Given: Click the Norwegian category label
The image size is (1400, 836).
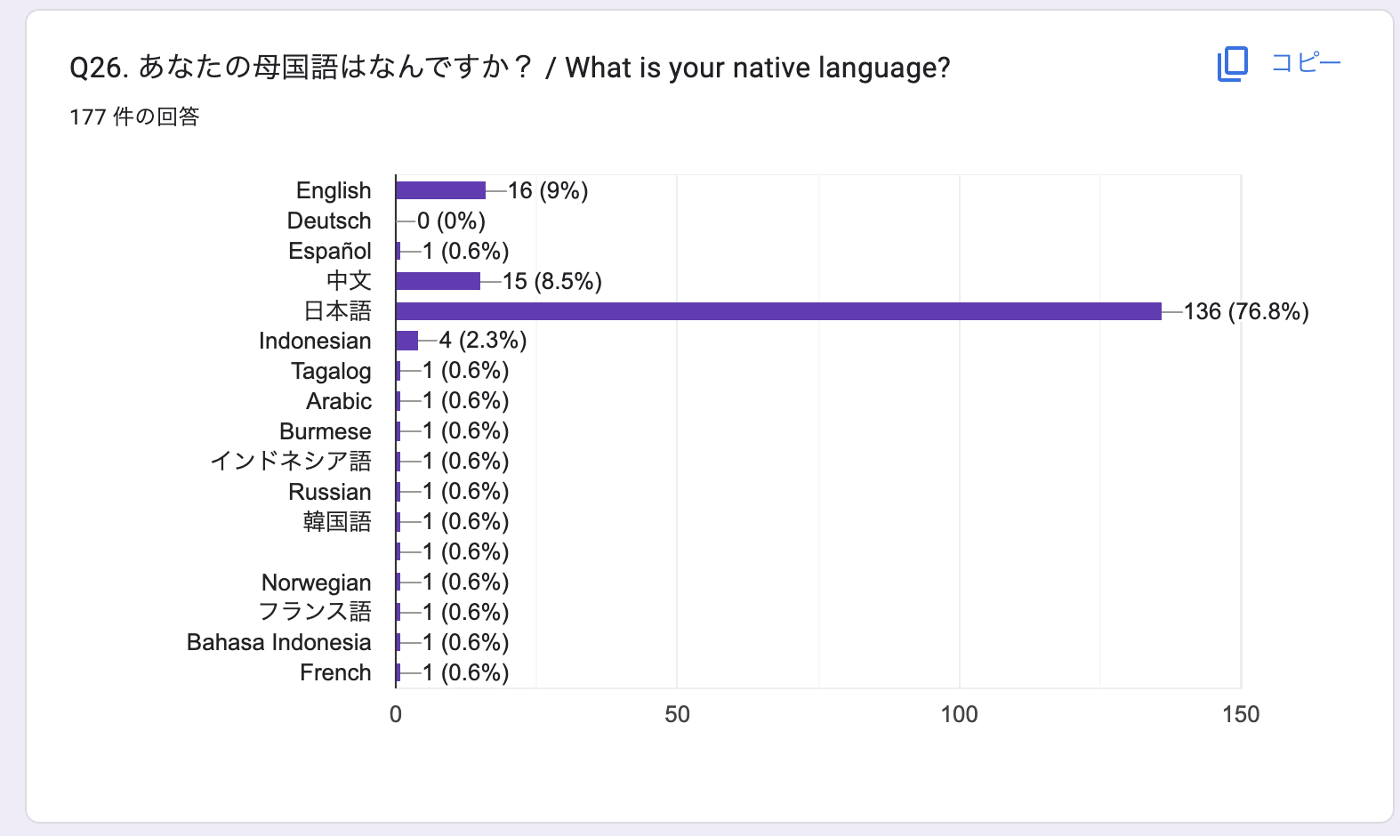Looking at the screenshot, I should pos(317,583).
